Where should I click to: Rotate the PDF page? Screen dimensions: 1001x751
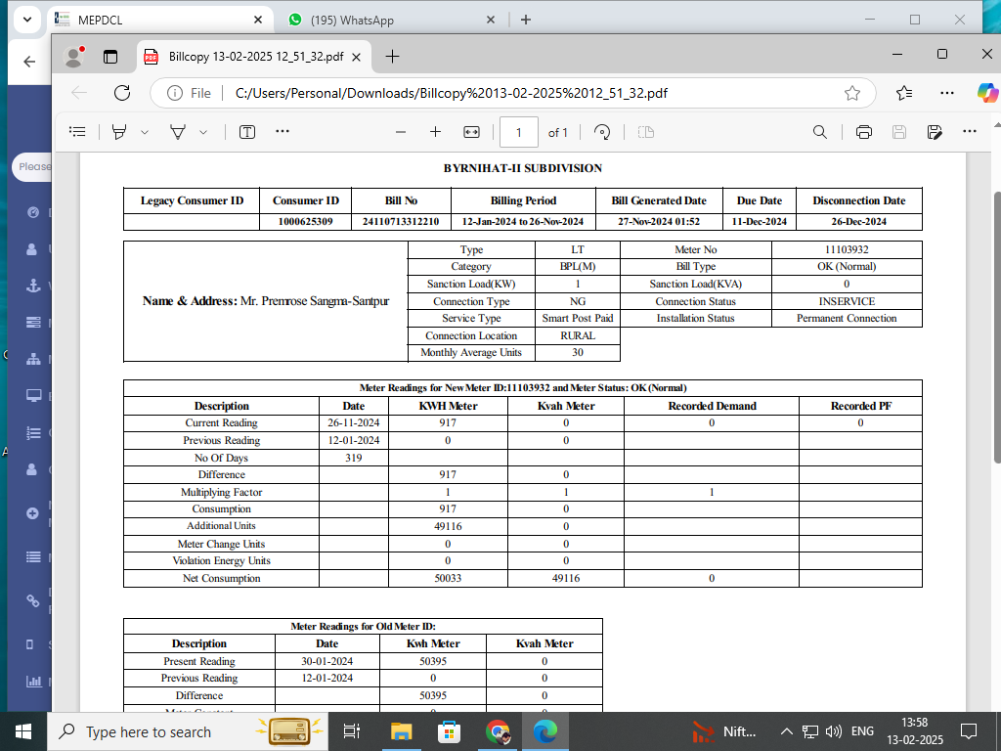click(602, 132)
